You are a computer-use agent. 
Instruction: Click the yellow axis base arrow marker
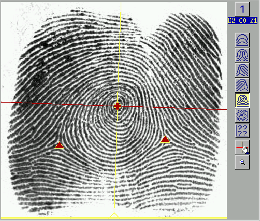click(x=114, y=215)
